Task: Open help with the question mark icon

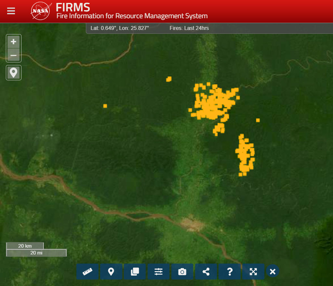Action: click(230, 271)
